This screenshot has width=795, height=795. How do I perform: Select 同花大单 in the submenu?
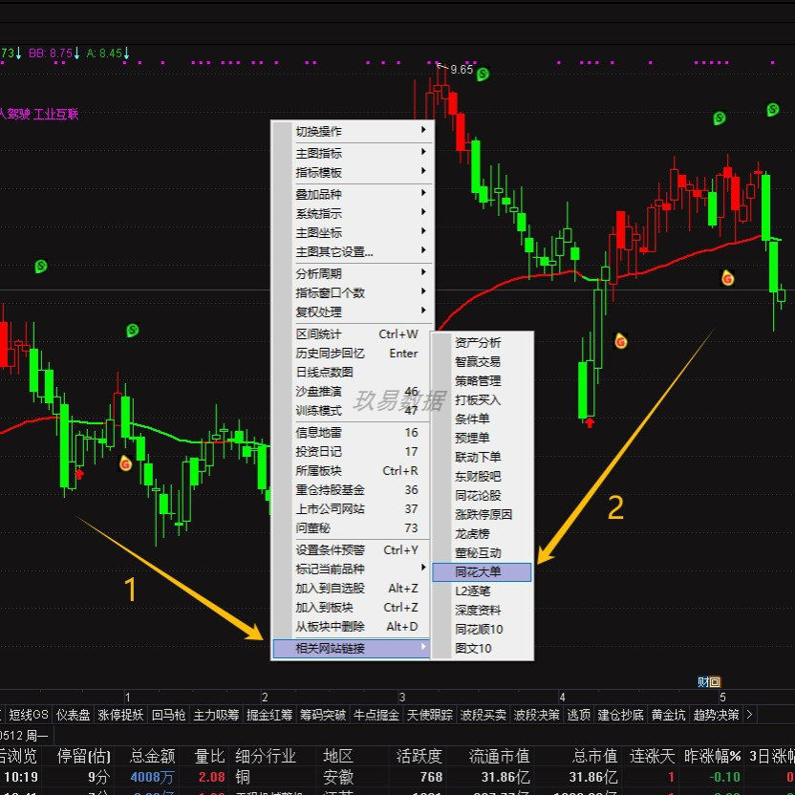tap(482, 572)
